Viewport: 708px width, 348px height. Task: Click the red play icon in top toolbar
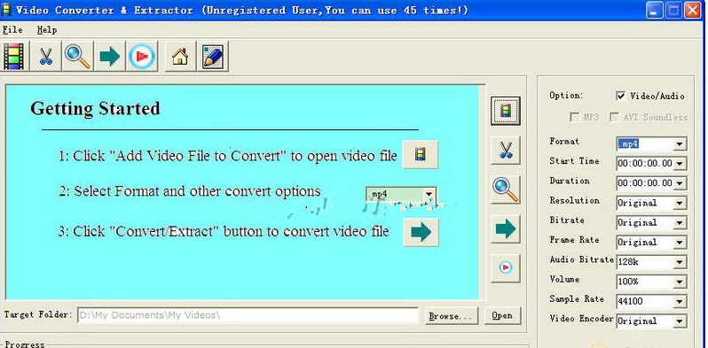point(142,57)
